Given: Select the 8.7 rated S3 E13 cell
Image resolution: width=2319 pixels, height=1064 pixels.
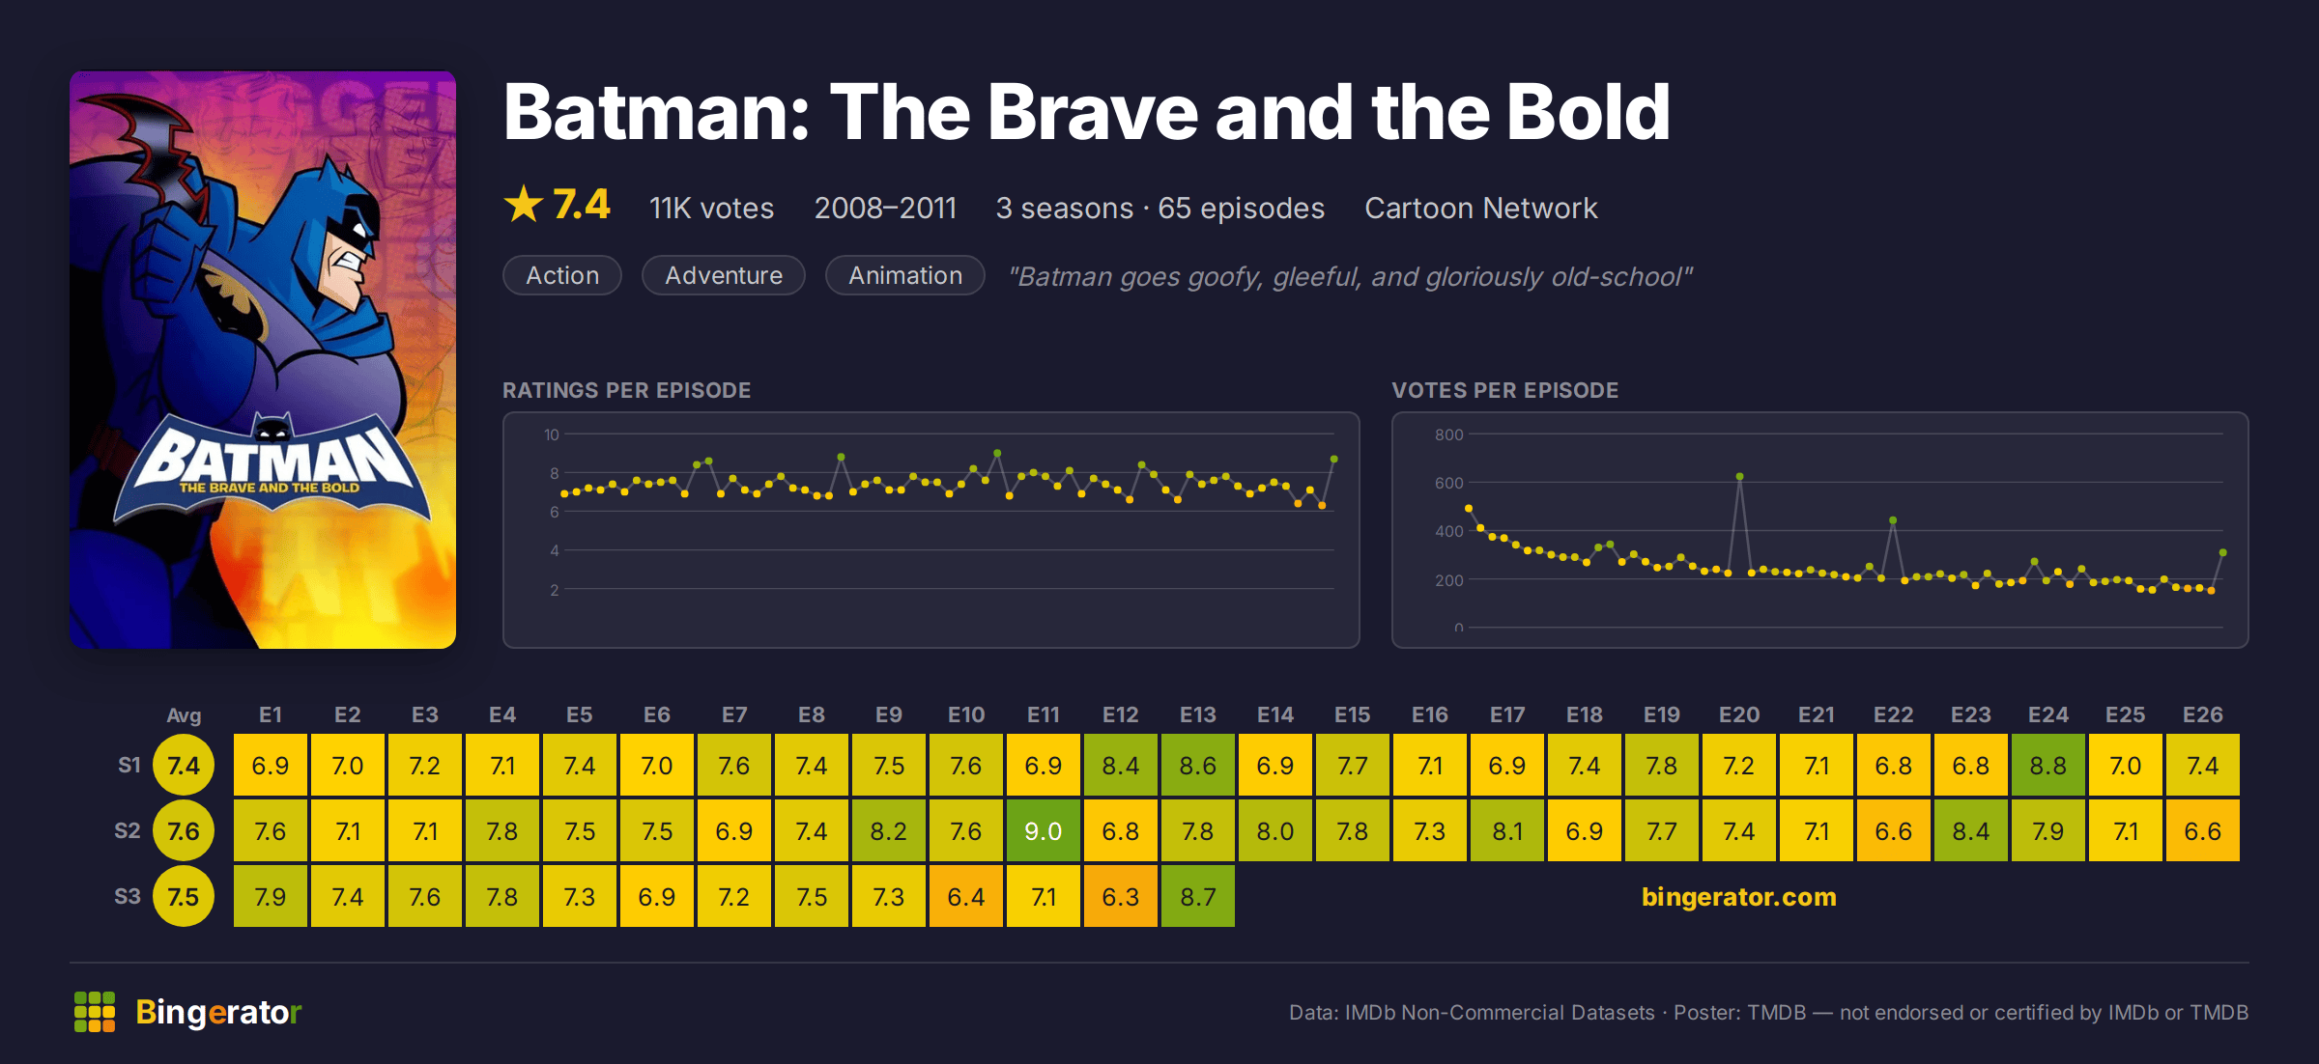Looking at the screenshot, I should click(x=1198, y=896).
